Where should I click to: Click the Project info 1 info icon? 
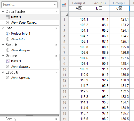click(8, 34)
